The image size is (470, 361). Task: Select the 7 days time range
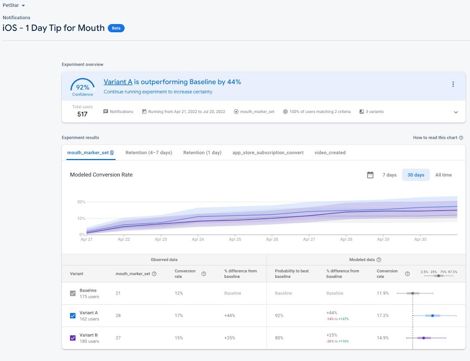(389, 175)
